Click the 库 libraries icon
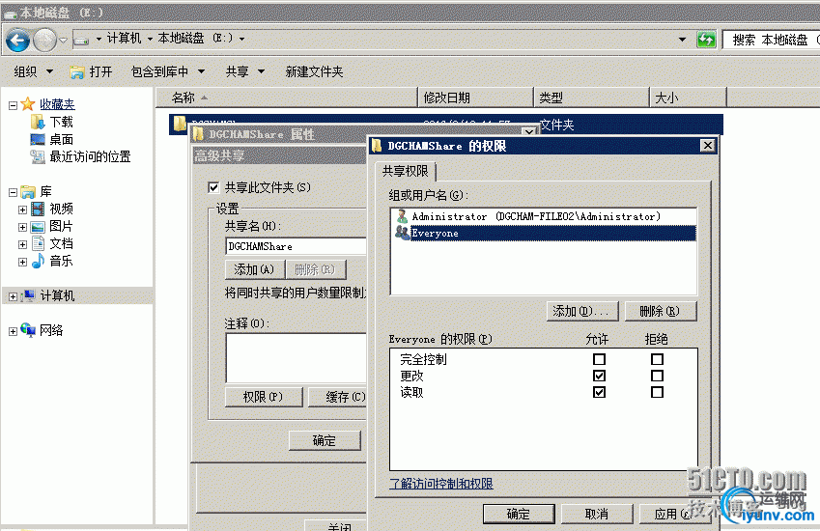The image size is (820, 531). (28, 192)
